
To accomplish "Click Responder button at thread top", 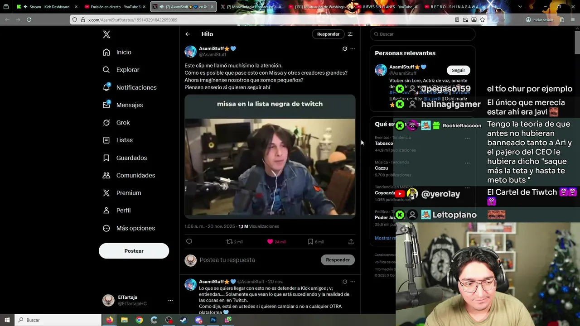I will pyautogui.click(x=328, y=34).
